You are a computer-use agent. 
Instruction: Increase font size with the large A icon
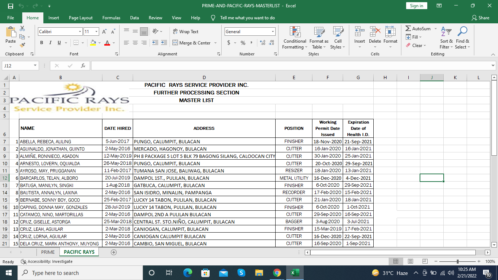click(105, 32)
